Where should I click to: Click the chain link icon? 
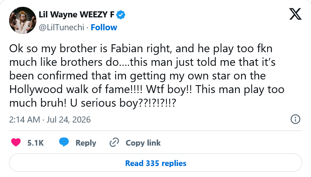pos(114,143)
